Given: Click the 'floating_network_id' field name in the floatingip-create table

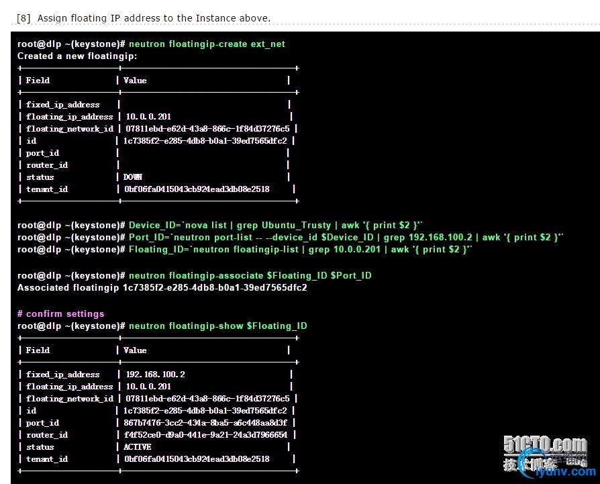Looking at the screenshot, I should (x=70, y=129).
